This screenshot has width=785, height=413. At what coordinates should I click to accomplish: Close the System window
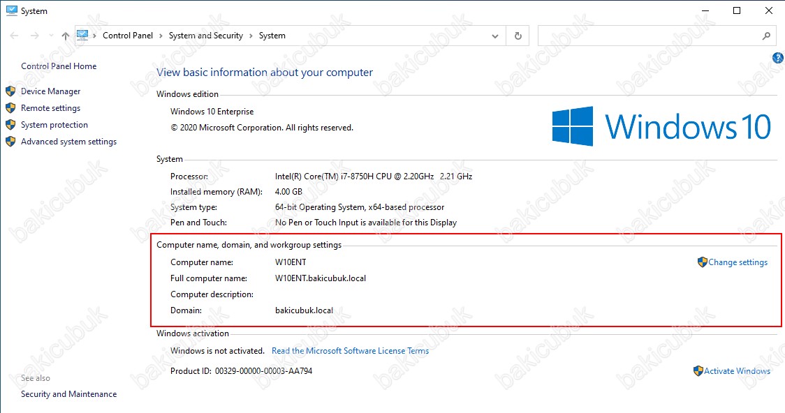[x=769, y=10]
